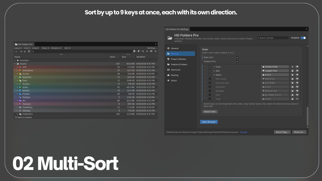Click the Reset All... button
This screenshot has width=322, height=181.
click(x=299, y=132)
